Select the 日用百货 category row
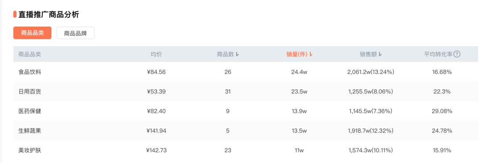Image resolution: width=482 pixels, height=163 pixels. [x=245, y=92]
